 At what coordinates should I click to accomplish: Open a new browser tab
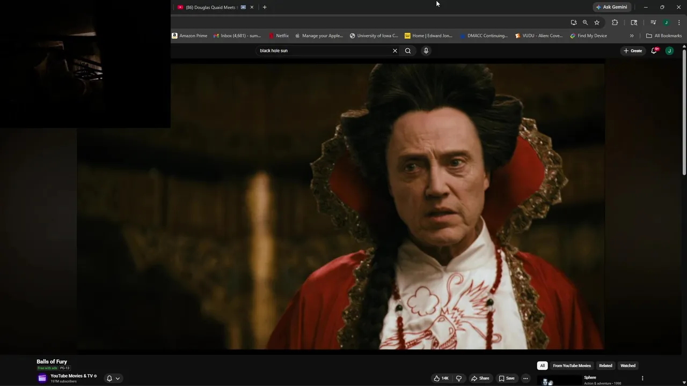[x=264, y=7]
